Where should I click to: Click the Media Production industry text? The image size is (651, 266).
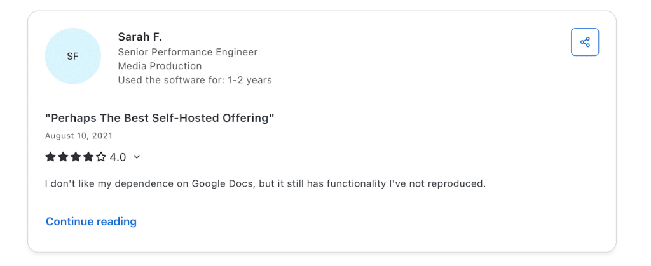(160, 66)
